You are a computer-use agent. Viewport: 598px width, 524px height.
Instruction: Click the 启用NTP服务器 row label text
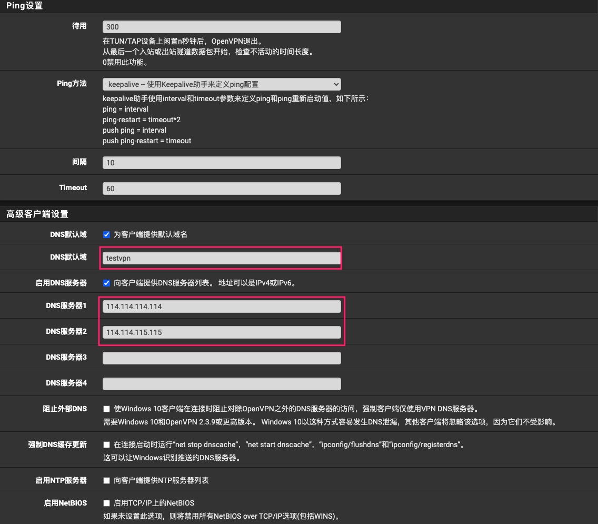pyautogui.click(x=61, y=480)
